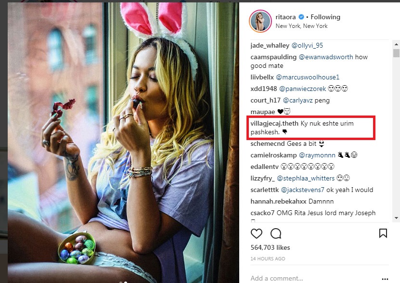400x283 pixels.
Task: Open the @ollyvi_95 mention link
Action: pos(307,45)
